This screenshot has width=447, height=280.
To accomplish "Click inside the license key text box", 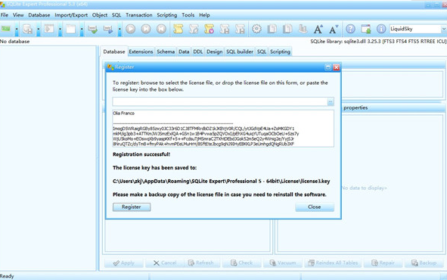I will click(x=223, y=129).
